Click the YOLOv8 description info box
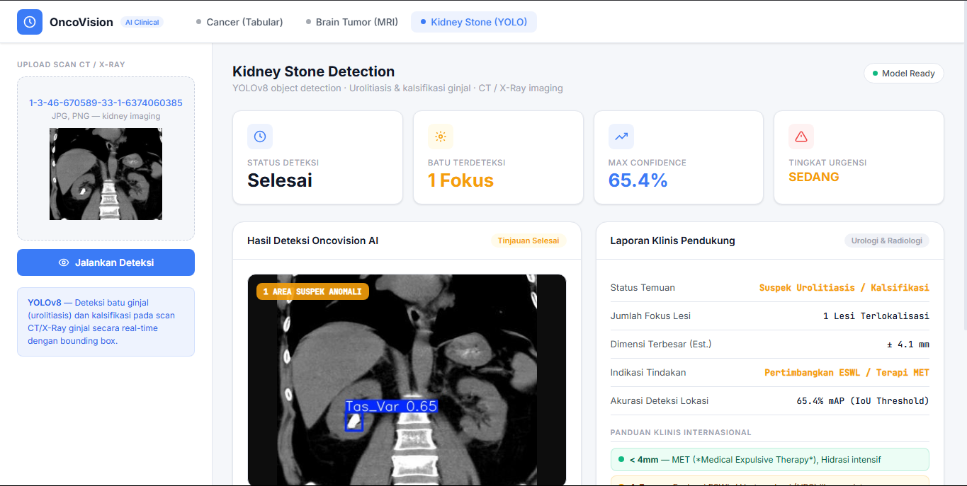This screenshot has width=967, height=486. [106, 322]
